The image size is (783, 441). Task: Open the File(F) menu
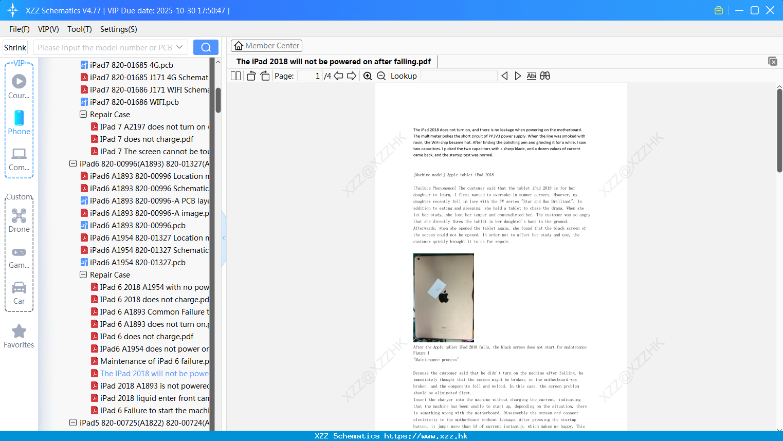point(20,29)
